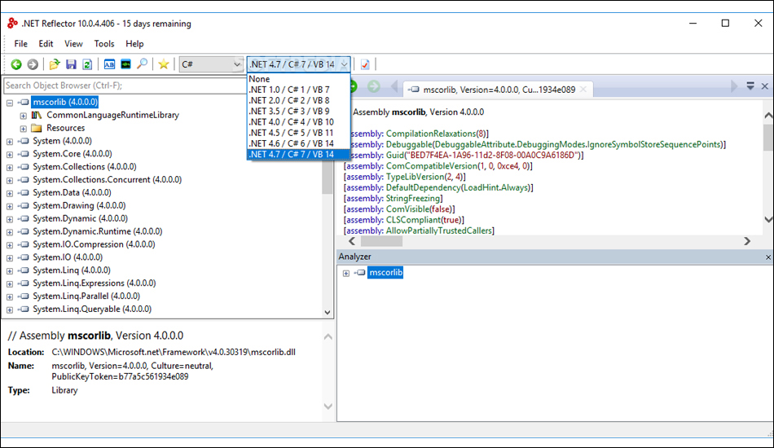Screen dimensions: 774x448
Task: Open the .NET 4.7 framework version dropdown
Action: 299,64
